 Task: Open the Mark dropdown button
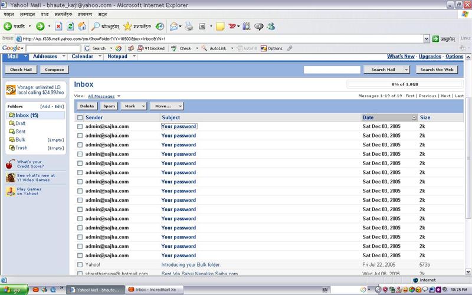[133, 106]
